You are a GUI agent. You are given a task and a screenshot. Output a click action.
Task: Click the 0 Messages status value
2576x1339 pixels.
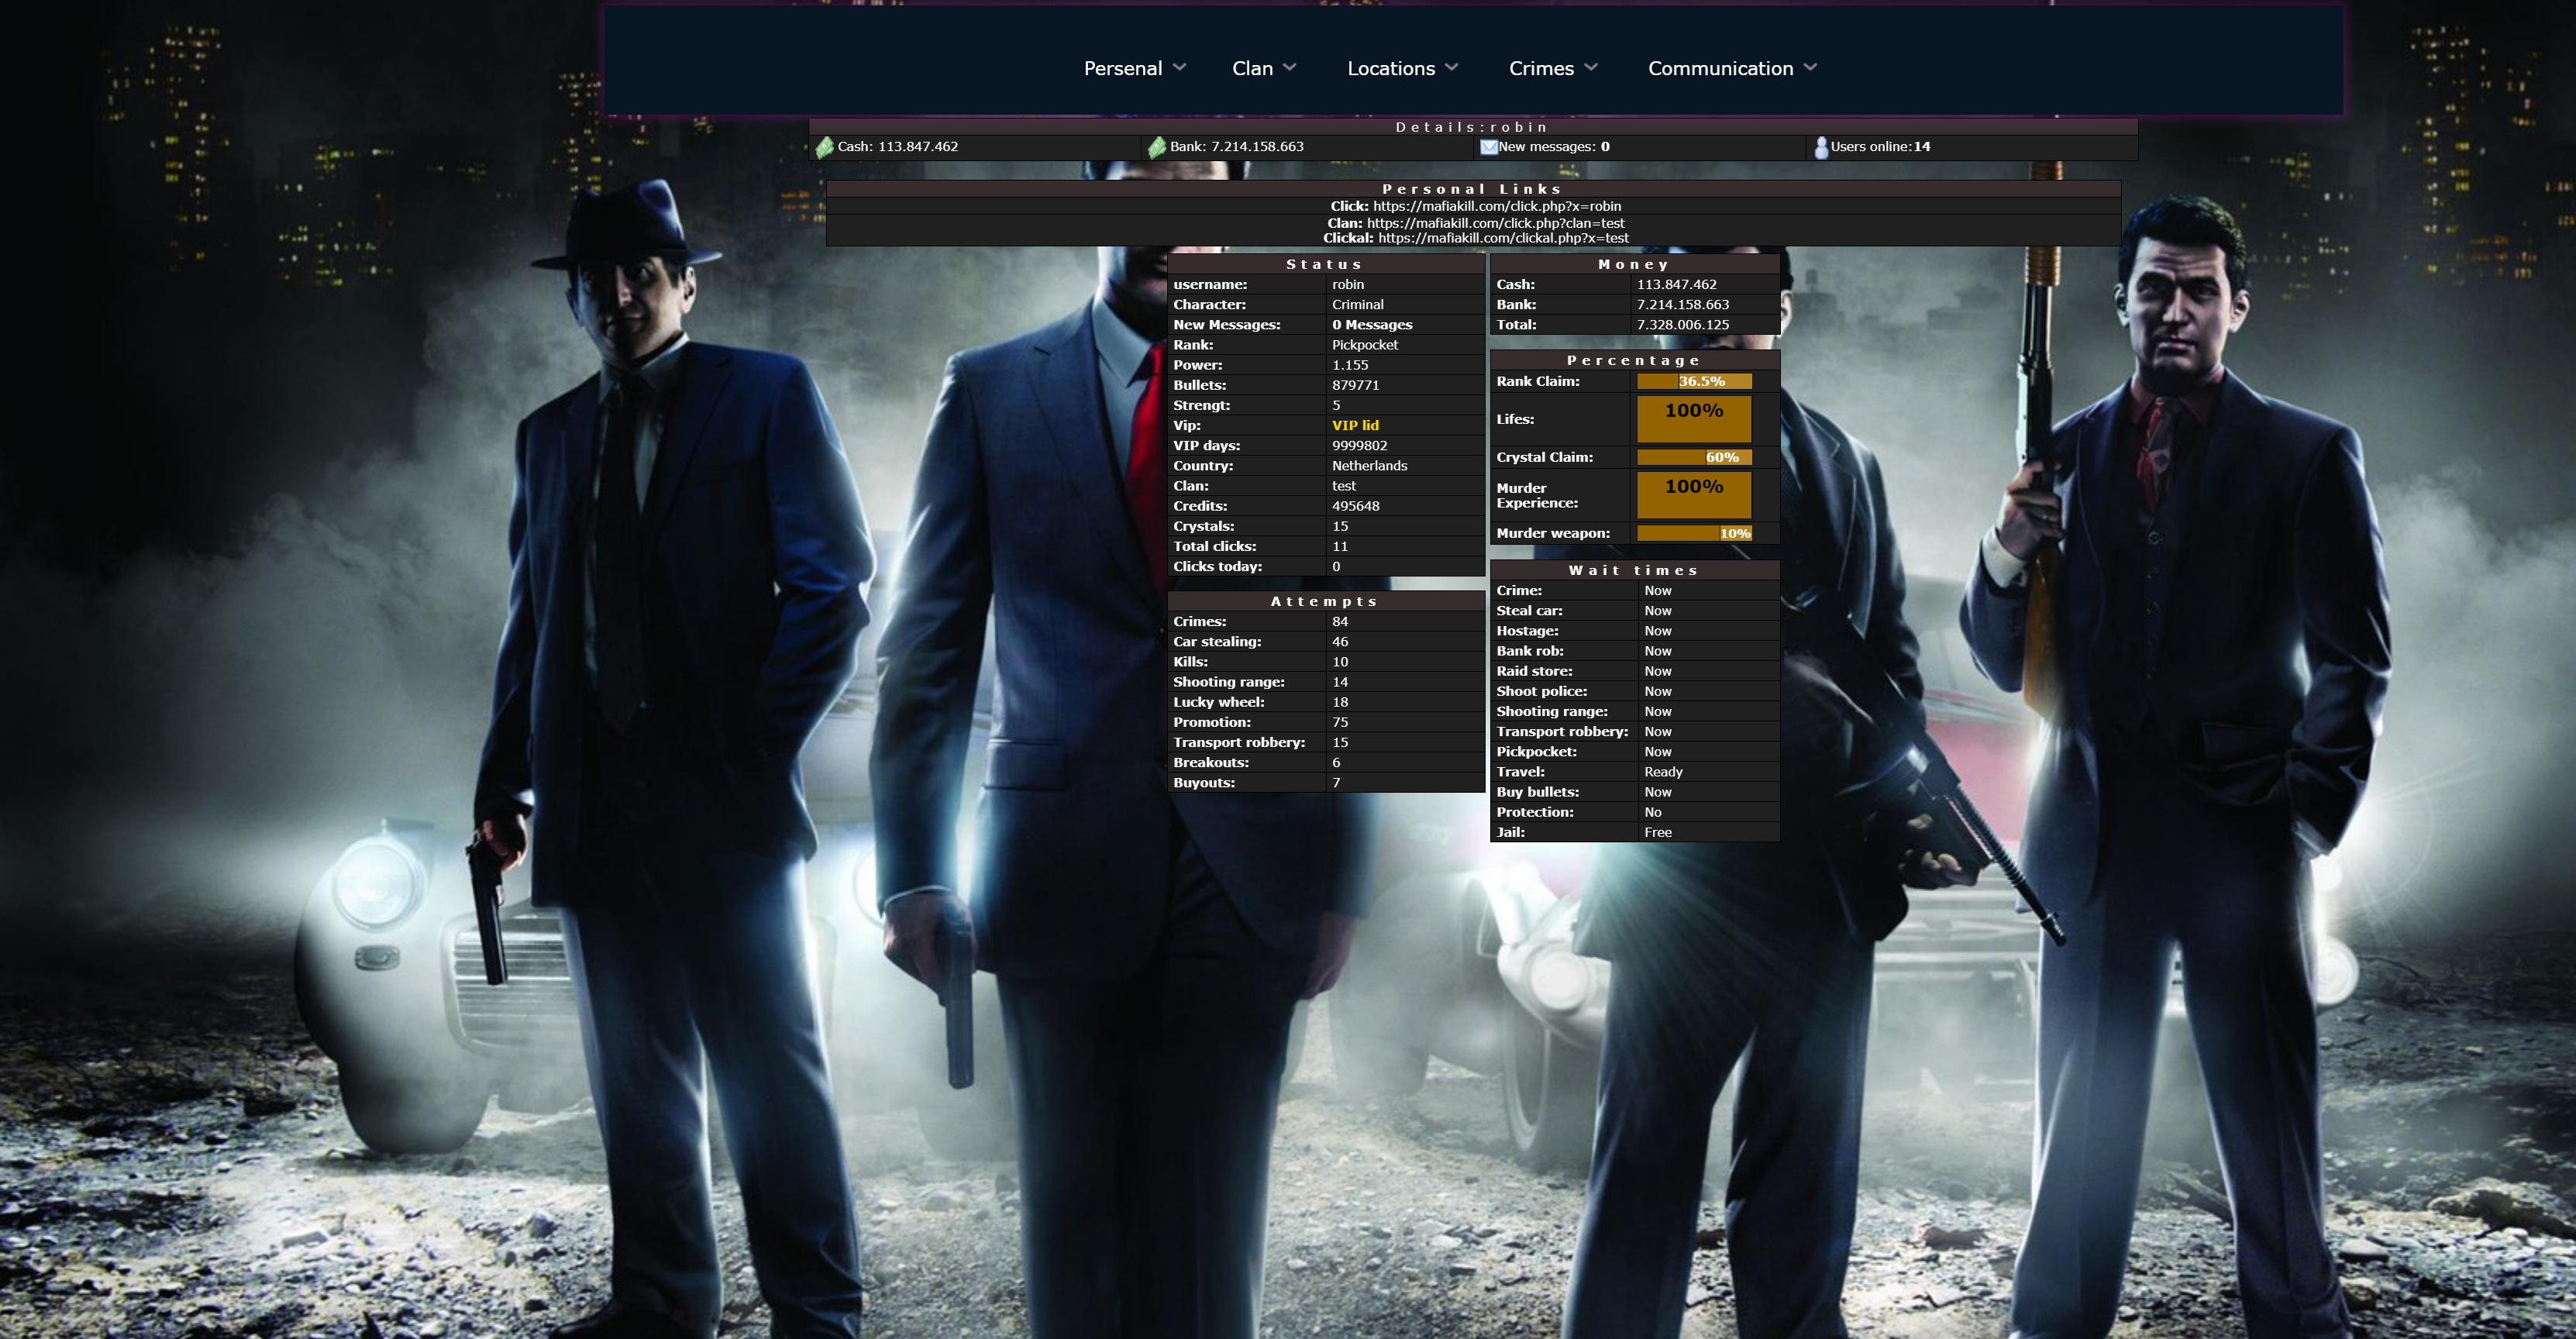coord(1371,325)
